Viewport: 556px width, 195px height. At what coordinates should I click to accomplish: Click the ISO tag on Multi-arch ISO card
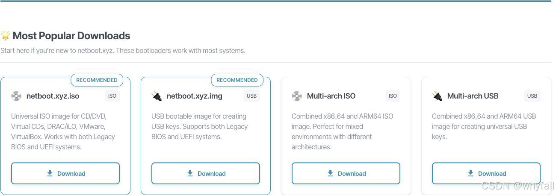click(x=393, y=96)
